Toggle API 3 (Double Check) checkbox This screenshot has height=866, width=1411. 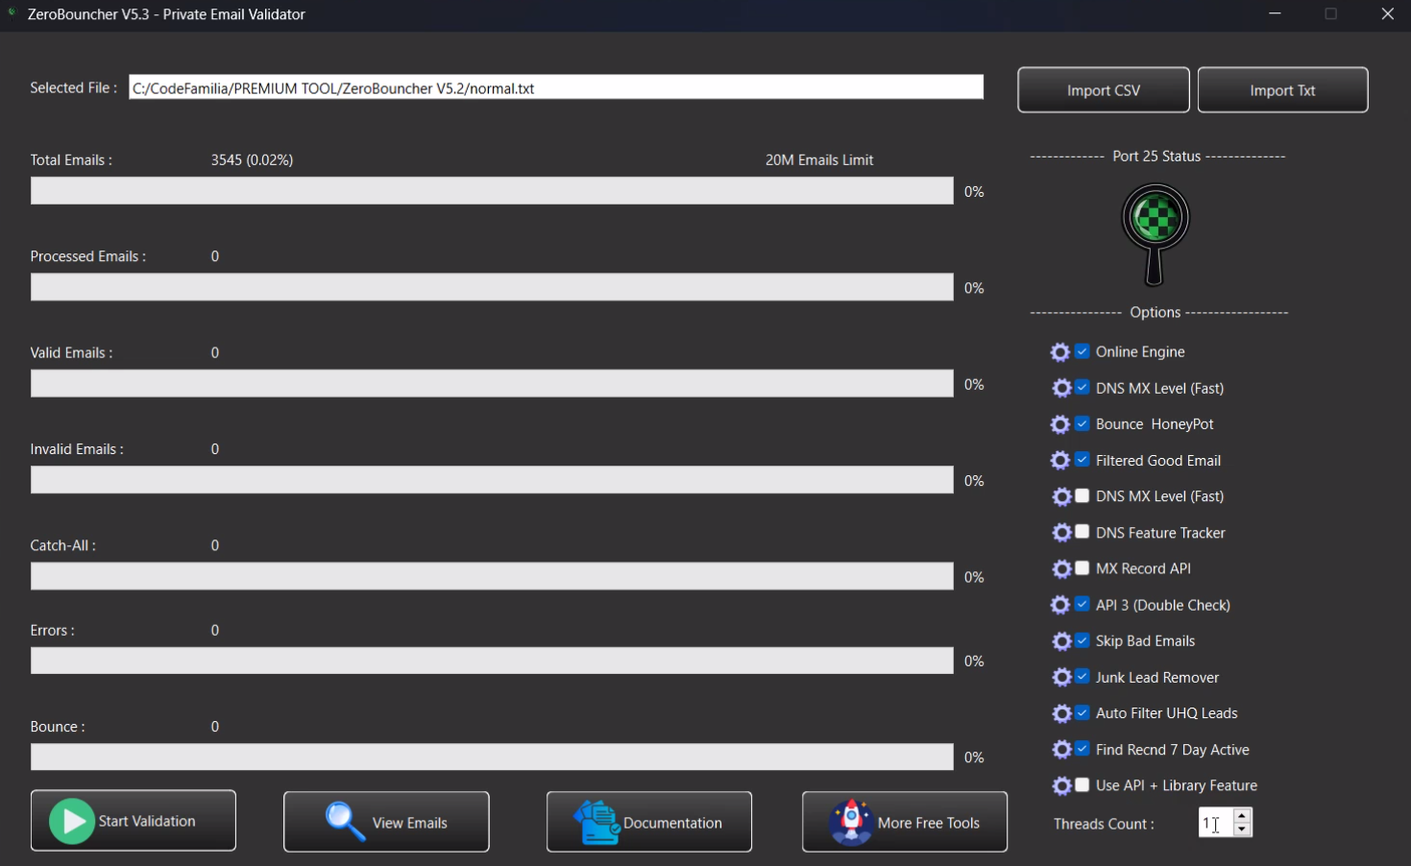[1083, 605]
